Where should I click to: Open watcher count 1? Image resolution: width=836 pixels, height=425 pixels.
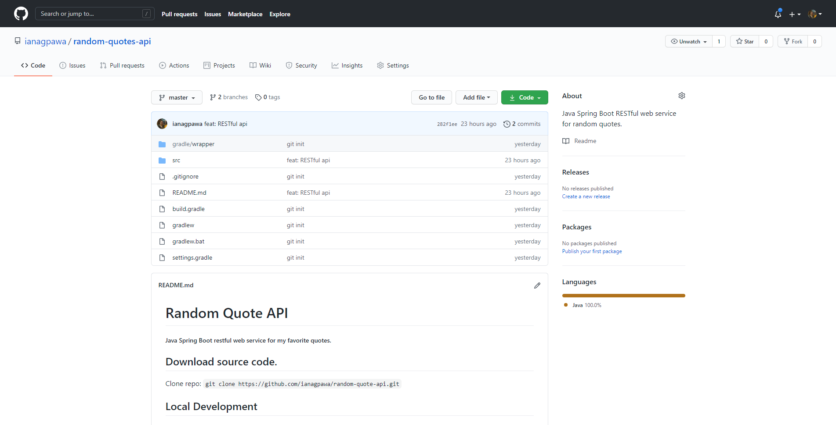pyautogui.click(x=719, y=41)
